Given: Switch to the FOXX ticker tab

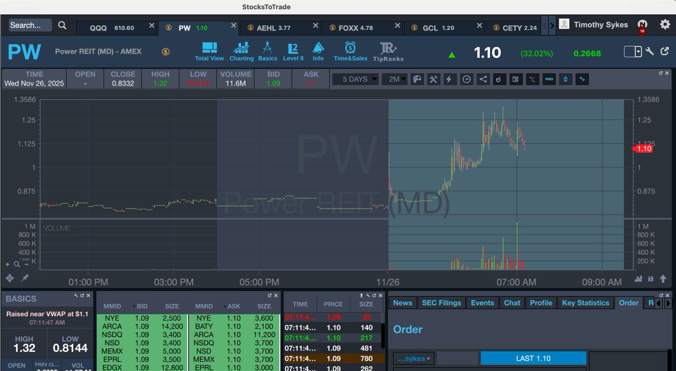Looking at the screenshot, I should (362, 28).
